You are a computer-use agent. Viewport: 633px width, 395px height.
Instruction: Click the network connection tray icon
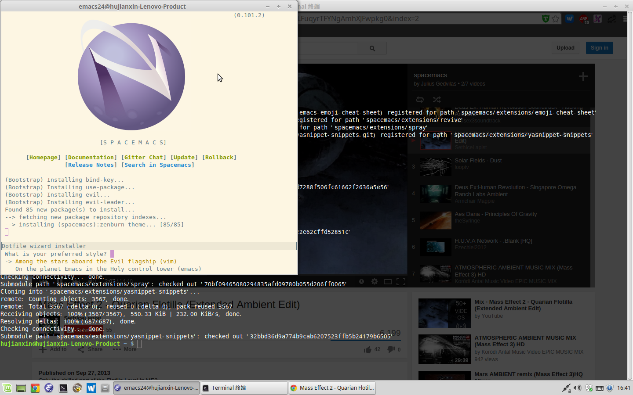pyautogui.click(x=566, y=388)
